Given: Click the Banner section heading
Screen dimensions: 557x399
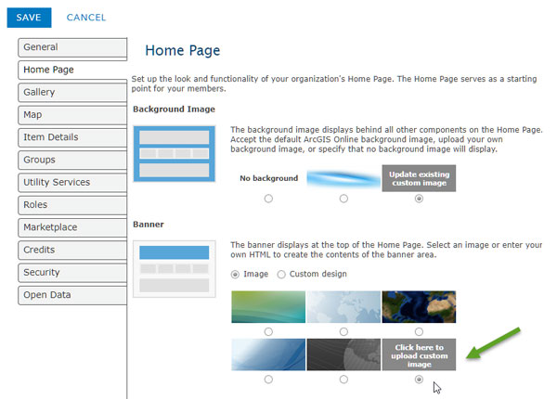Looking at the screenshot, I should pyautogui.click(x=149, y=225).
